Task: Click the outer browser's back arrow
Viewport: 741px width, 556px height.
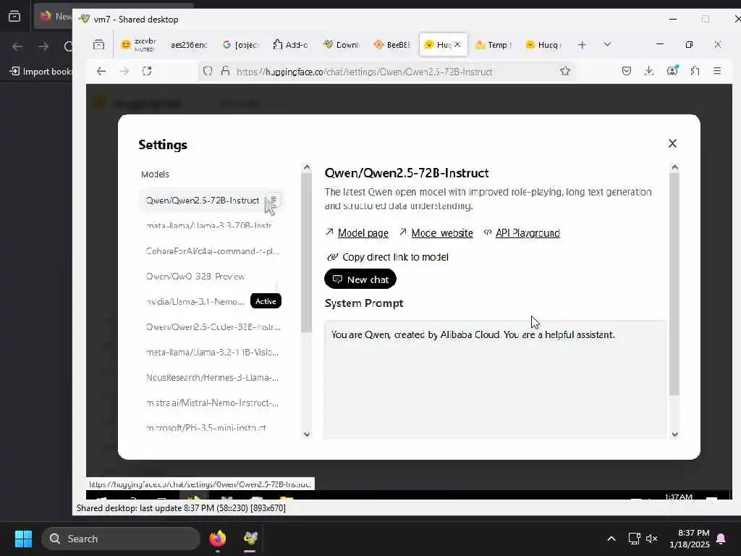Action: (x=17, y=46)
